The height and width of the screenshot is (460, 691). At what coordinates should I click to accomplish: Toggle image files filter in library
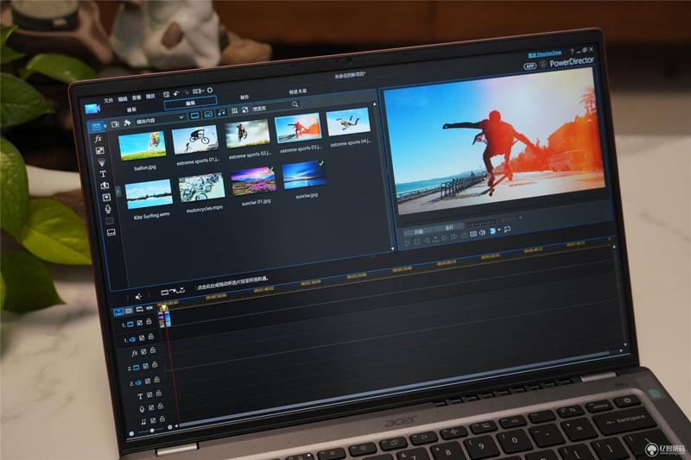208,114
